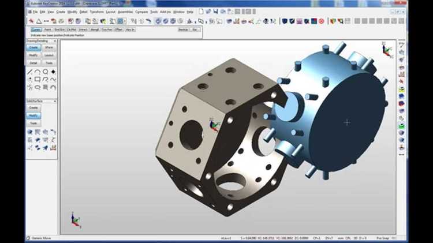Click the Esc button in position bar

click(195, 29)
